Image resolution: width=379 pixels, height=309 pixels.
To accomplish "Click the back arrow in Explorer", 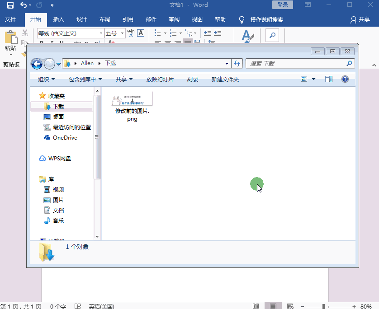I will coord(36,64).
